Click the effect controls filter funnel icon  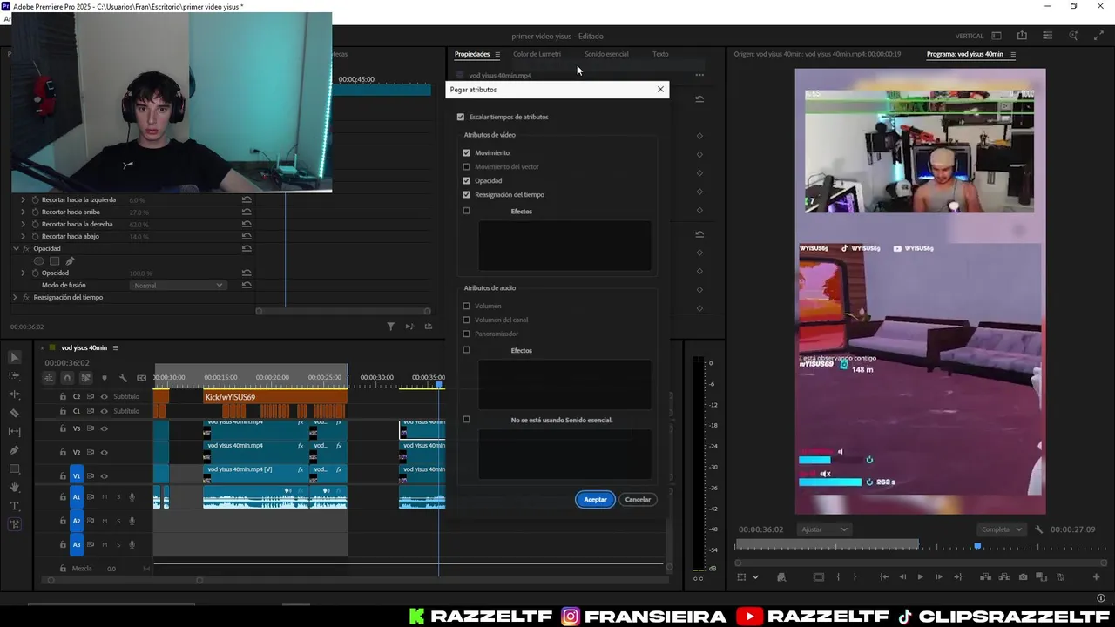(x=390, y=327)
